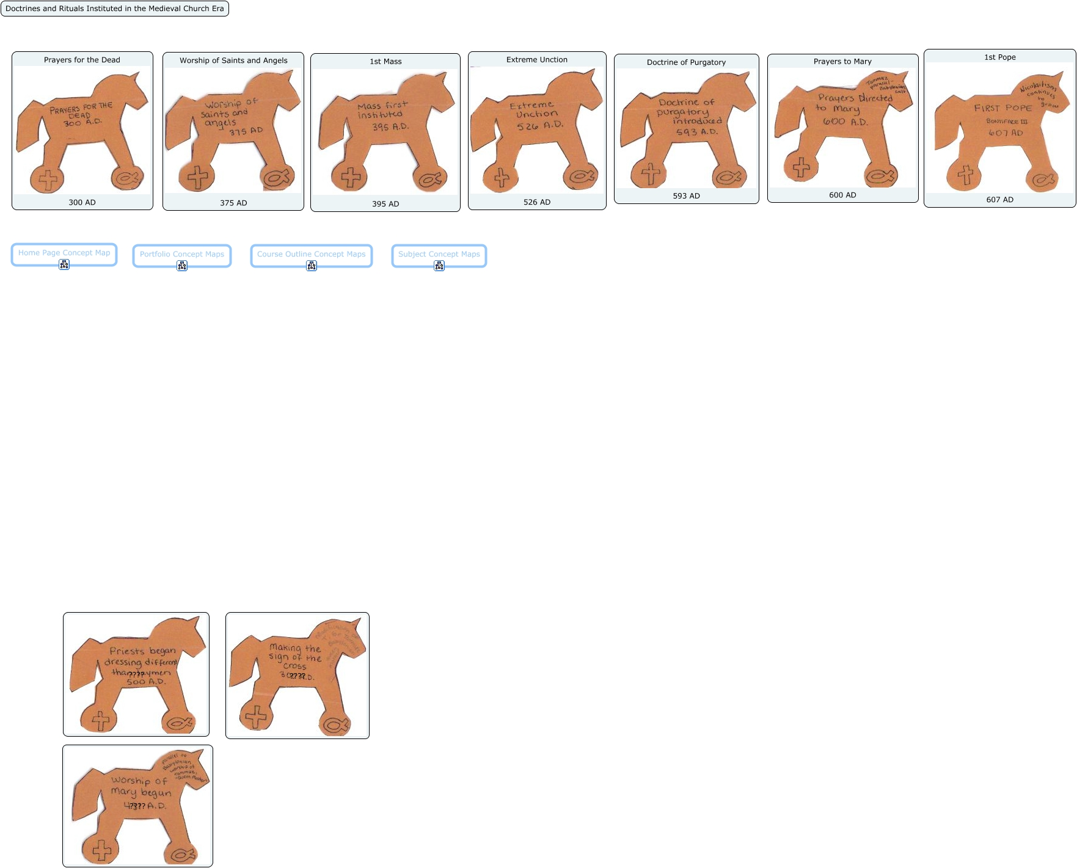Screen dimensions: 1077x868
Task: Go to Portfolio Concept Maps
Action: tap(182, 254)
